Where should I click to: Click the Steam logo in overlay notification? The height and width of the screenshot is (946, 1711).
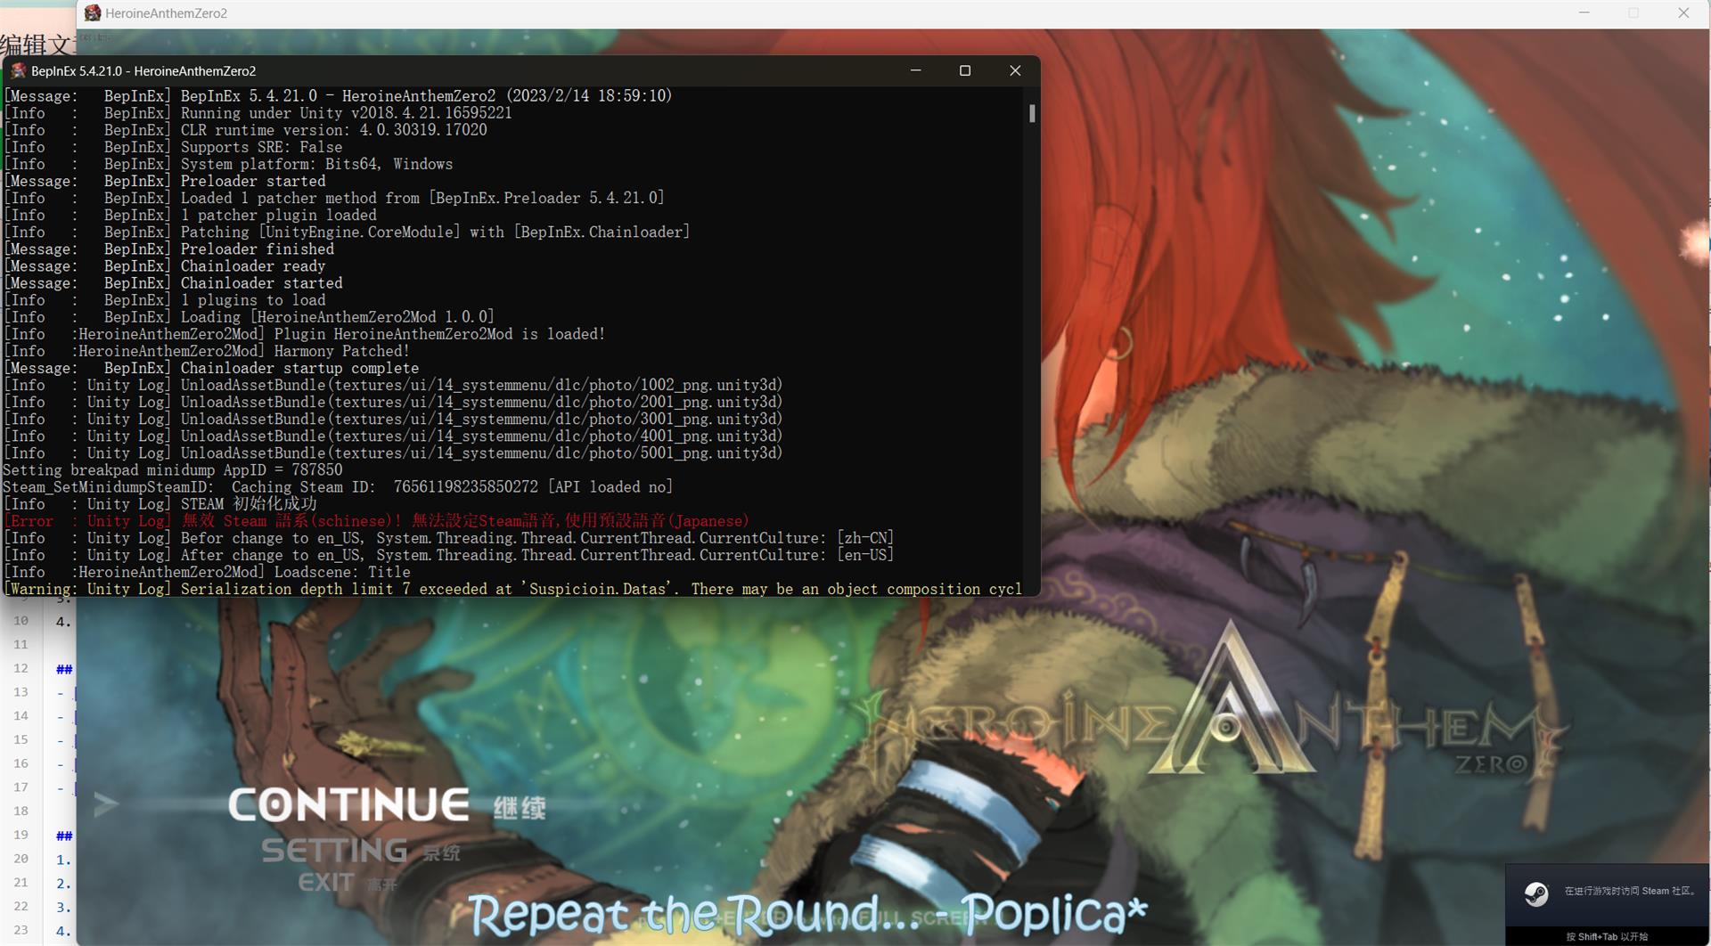tap(1536, 893)
